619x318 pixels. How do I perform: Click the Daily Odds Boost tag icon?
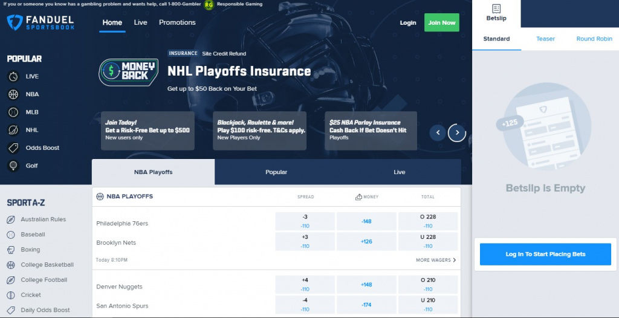pyautogui.click(x=11, y=310)
